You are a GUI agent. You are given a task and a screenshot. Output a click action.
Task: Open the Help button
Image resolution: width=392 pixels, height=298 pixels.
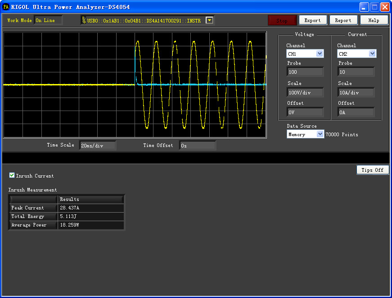(x=374, y=20)
